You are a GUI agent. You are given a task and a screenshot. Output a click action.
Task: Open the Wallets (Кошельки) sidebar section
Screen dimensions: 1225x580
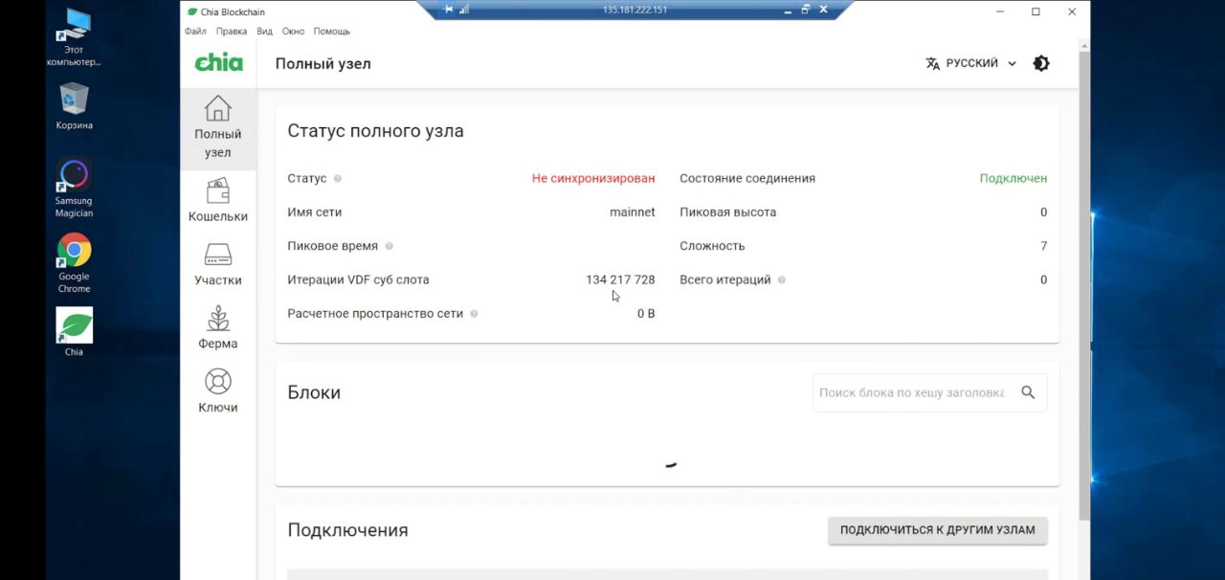(217, 201)
